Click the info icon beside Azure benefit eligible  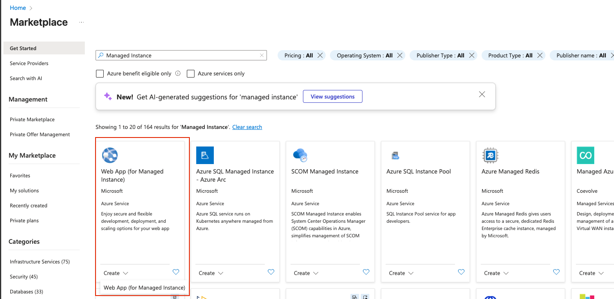pos(178,73)
